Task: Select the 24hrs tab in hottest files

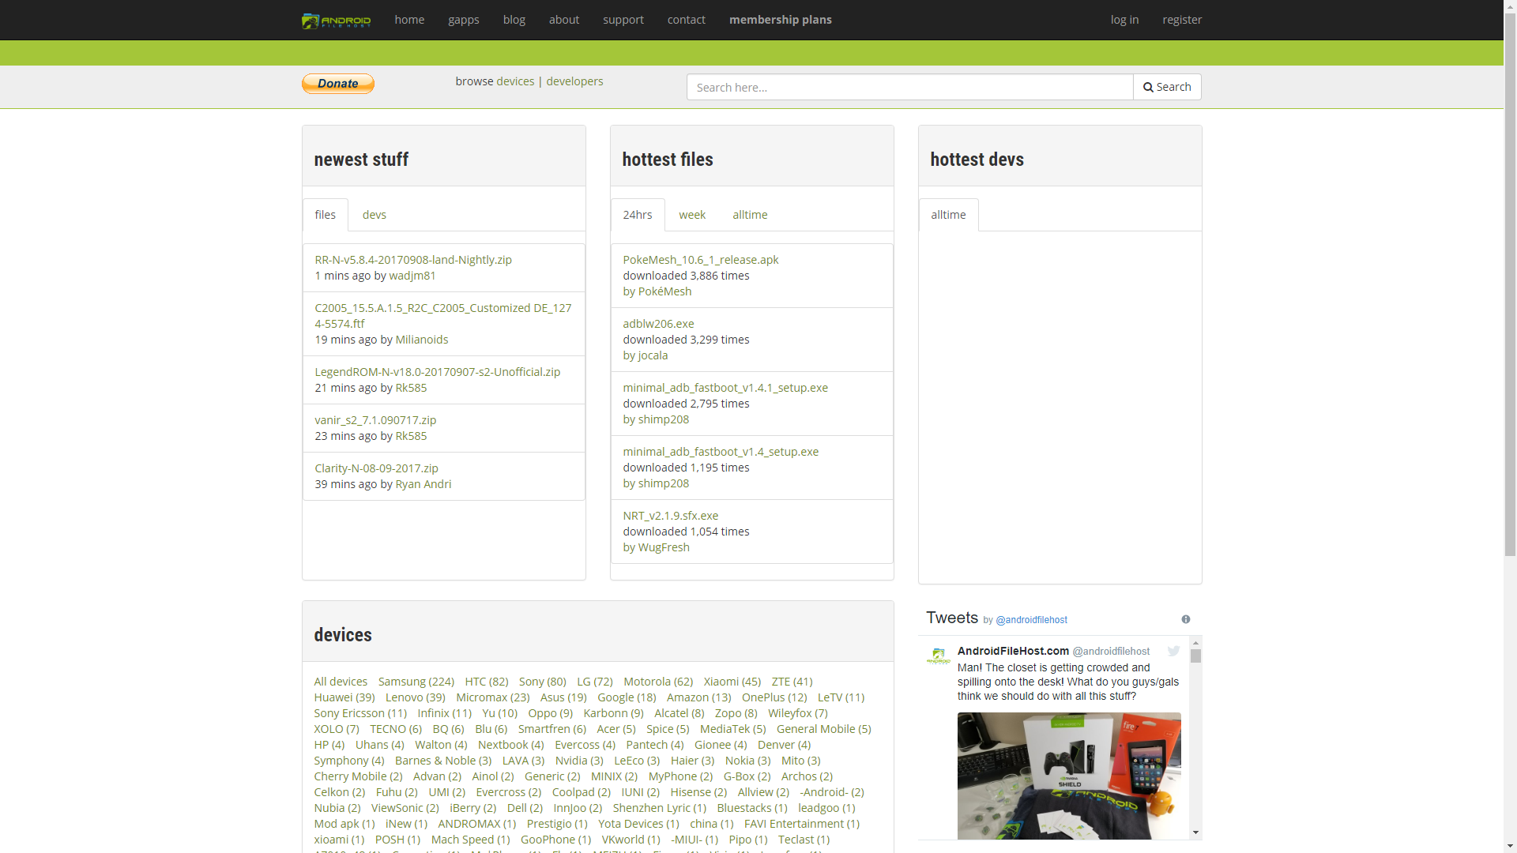Action: (638, 215)
